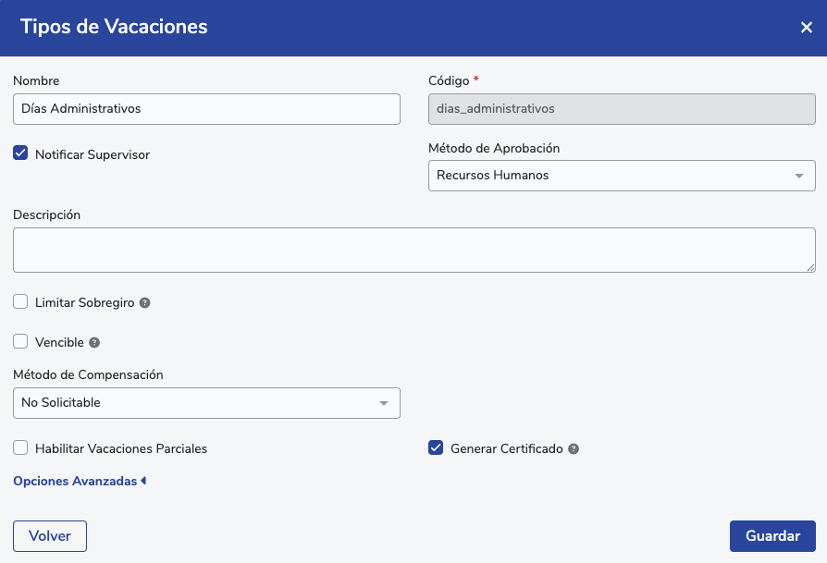Uncheck the Notificar Supervisor checkbox
This screenshot has height=563, width=827.
click(x=20, y=153)
